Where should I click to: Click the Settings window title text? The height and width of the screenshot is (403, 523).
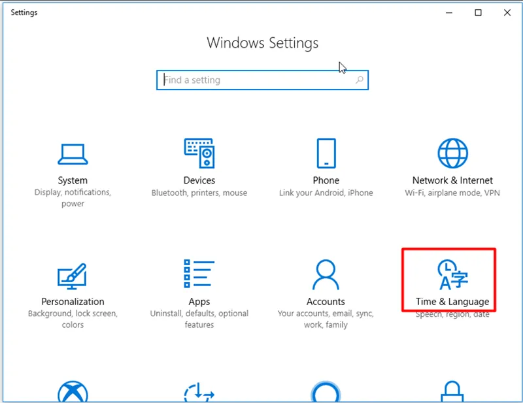[x=24, y=12]
